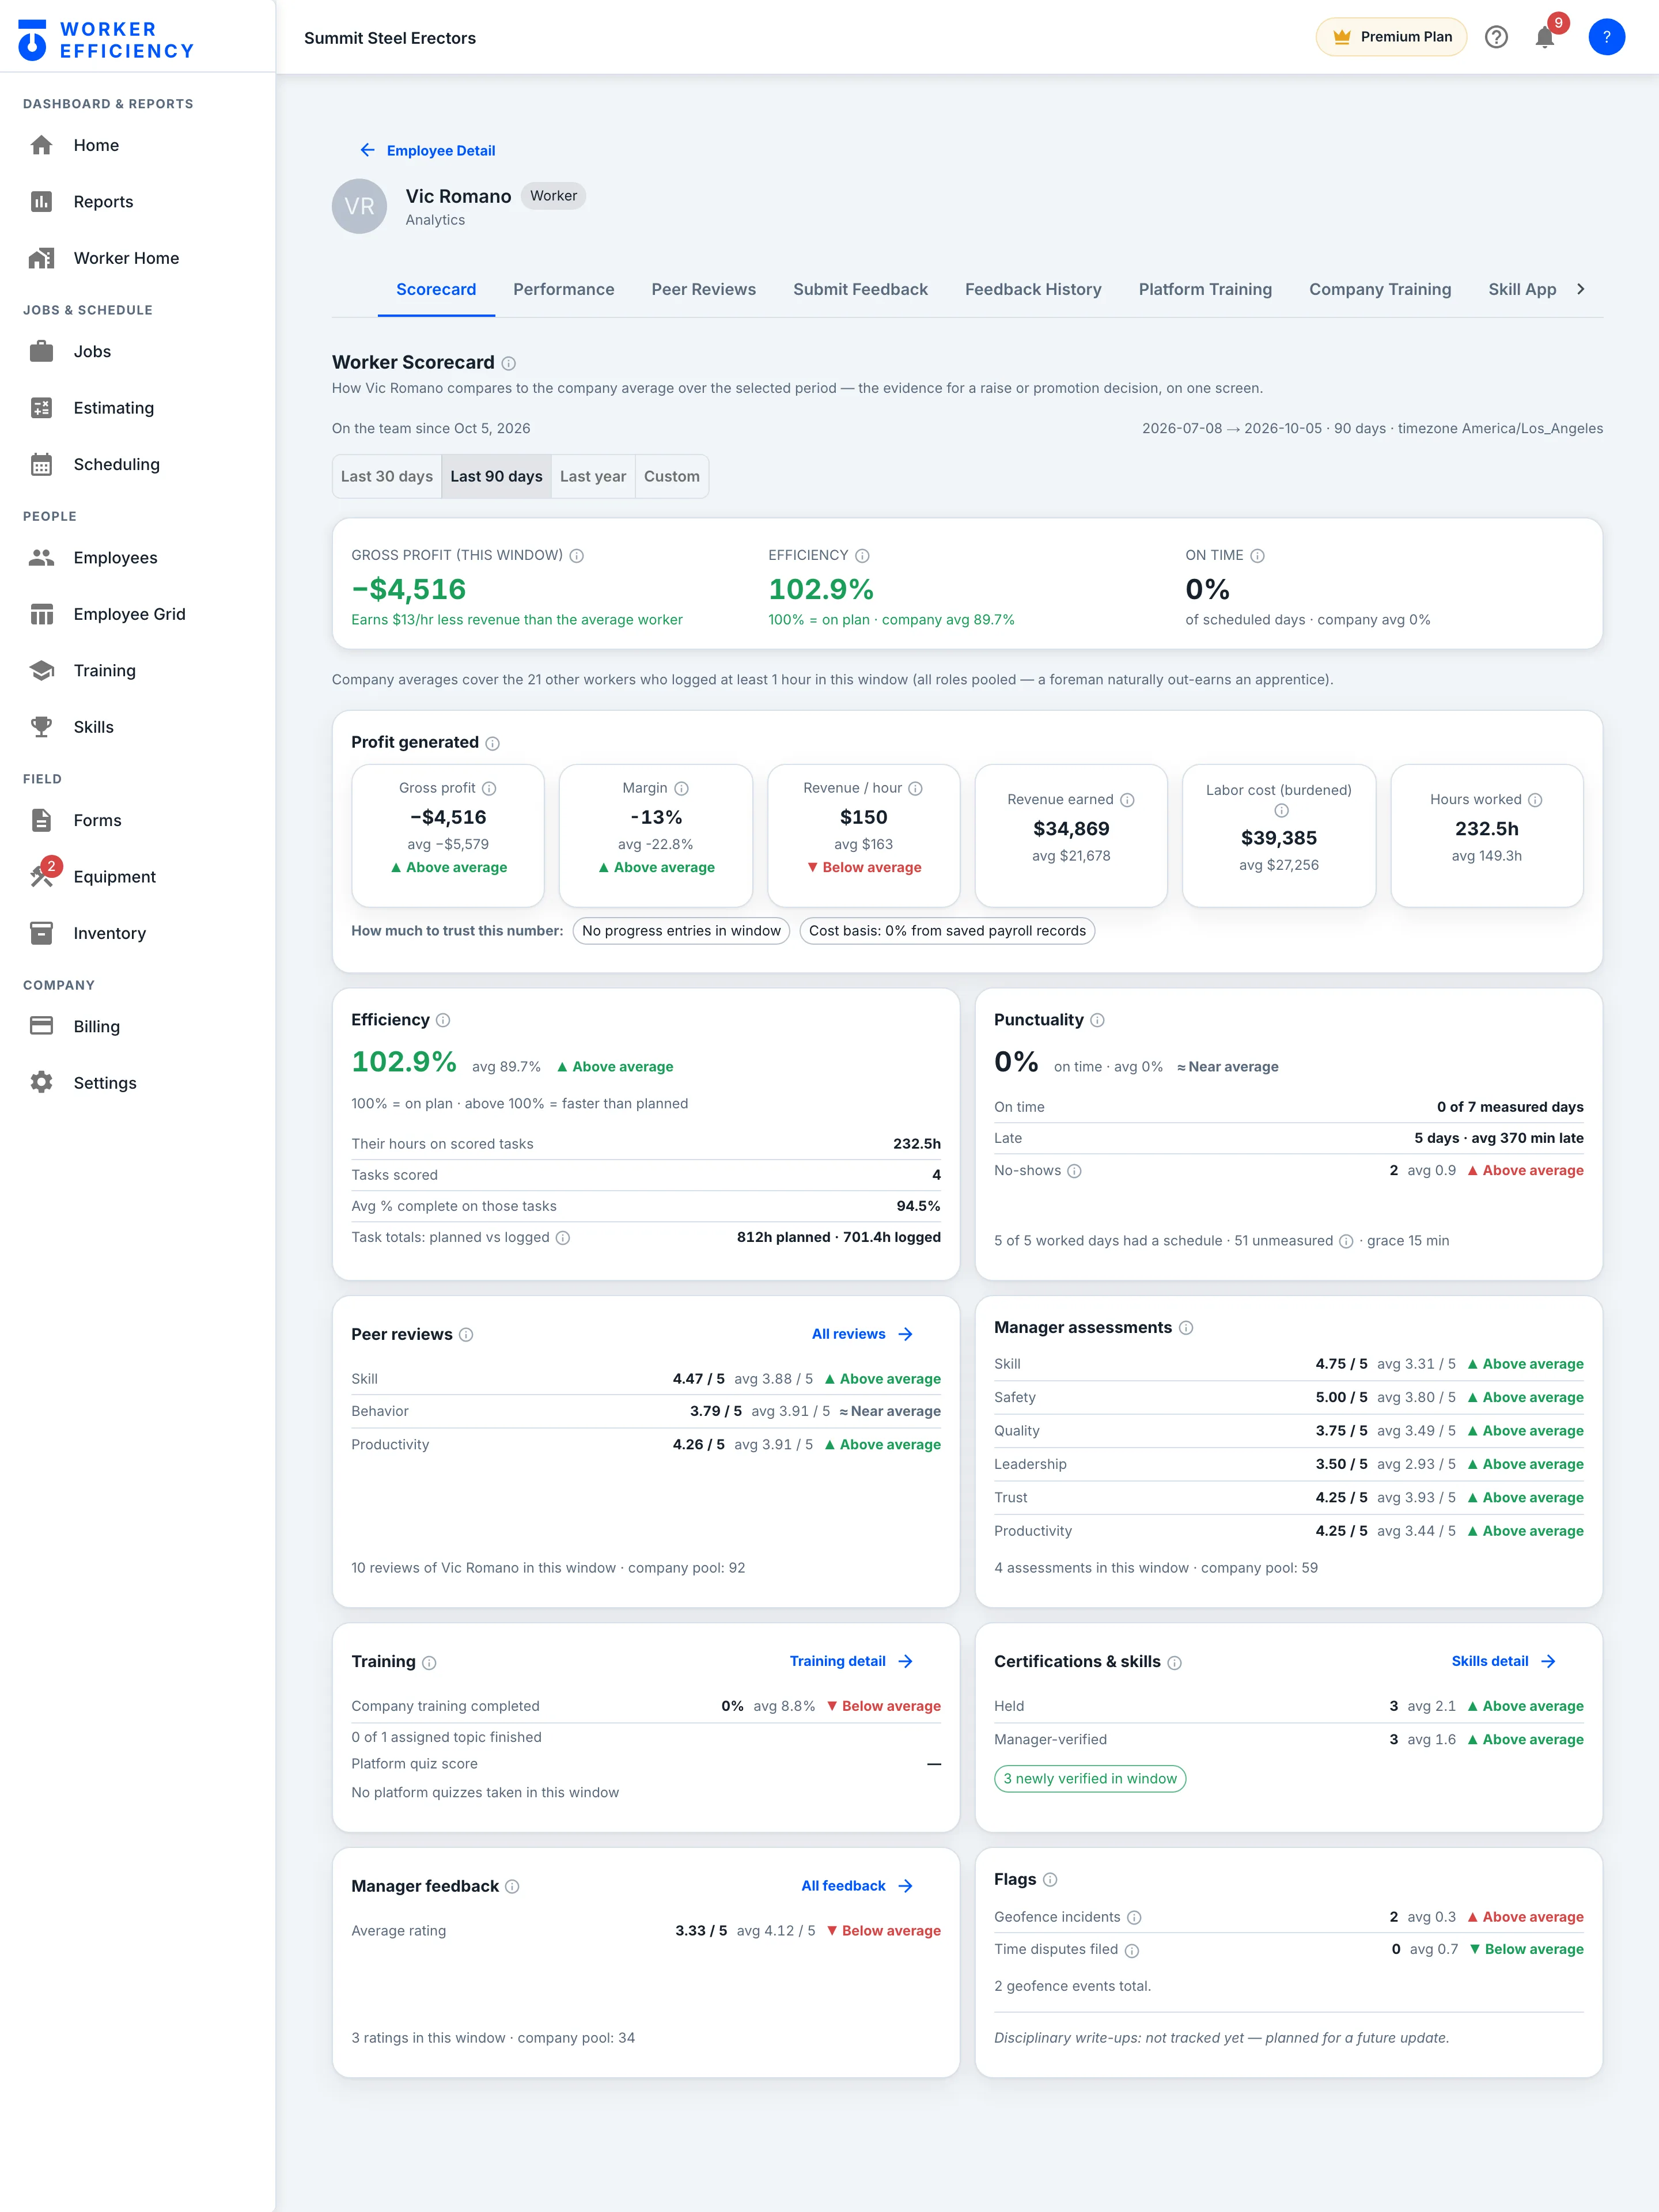Click the On Time info icon

[x=1257, y=556]
